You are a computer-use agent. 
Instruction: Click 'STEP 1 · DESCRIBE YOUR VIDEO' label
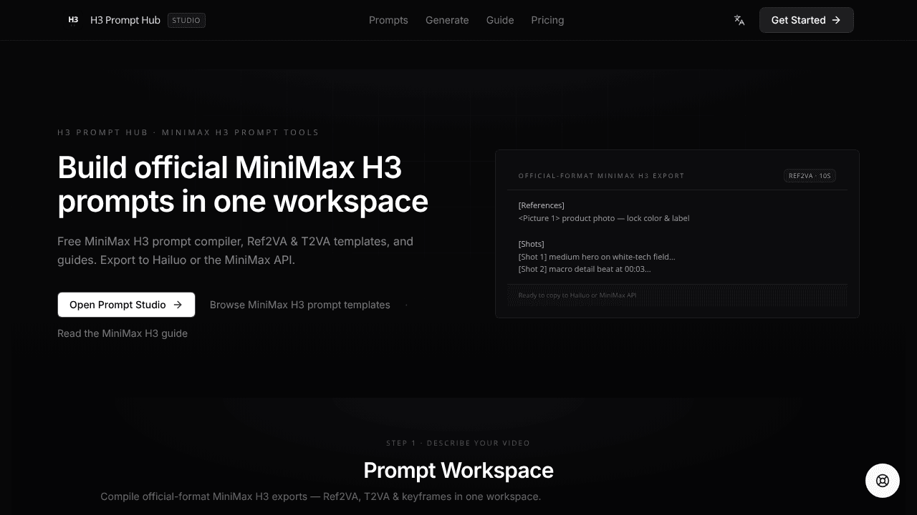[x=458, y=443]
